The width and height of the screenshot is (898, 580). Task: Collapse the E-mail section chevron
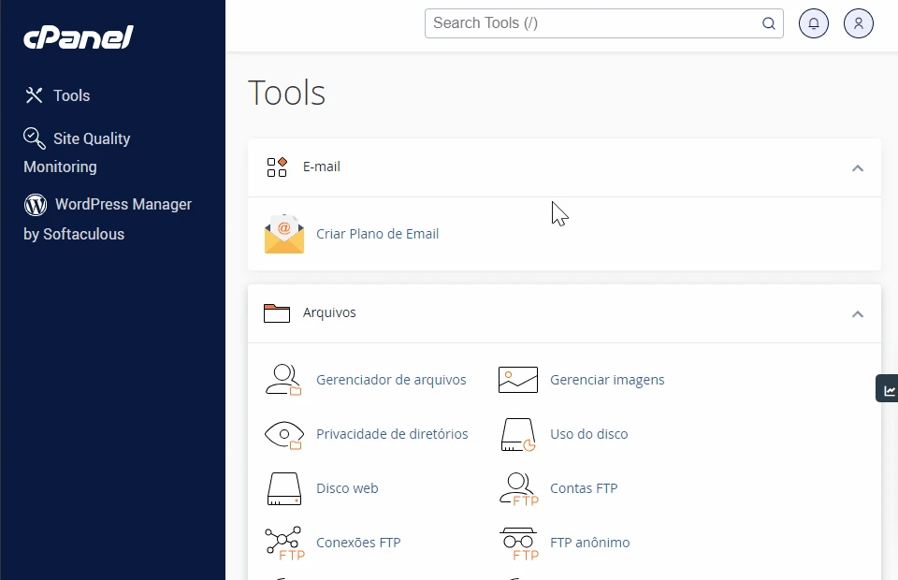click(858, 168)
